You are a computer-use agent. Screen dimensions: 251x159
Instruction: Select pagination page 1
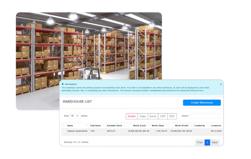click(207, 142)
